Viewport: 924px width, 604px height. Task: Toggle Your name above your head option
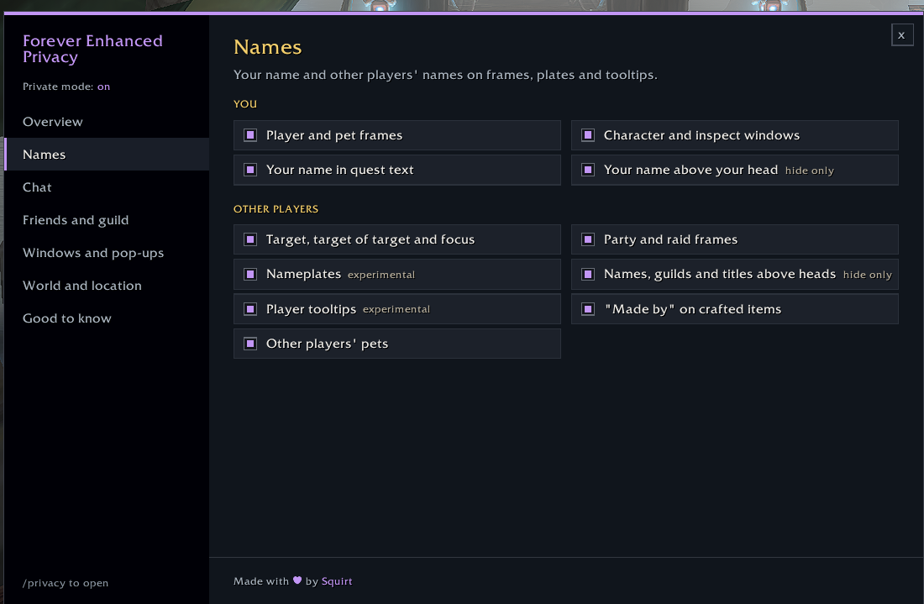[588, 171]
